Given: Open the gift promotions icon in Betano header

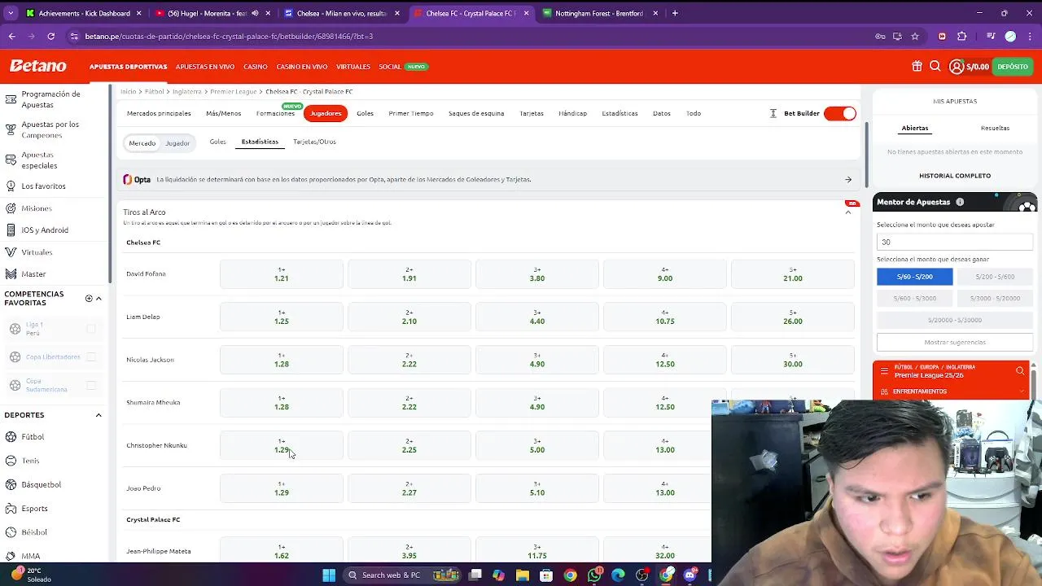Looking at the screenshot, I should pyautogui.click(x=917, y=67).
